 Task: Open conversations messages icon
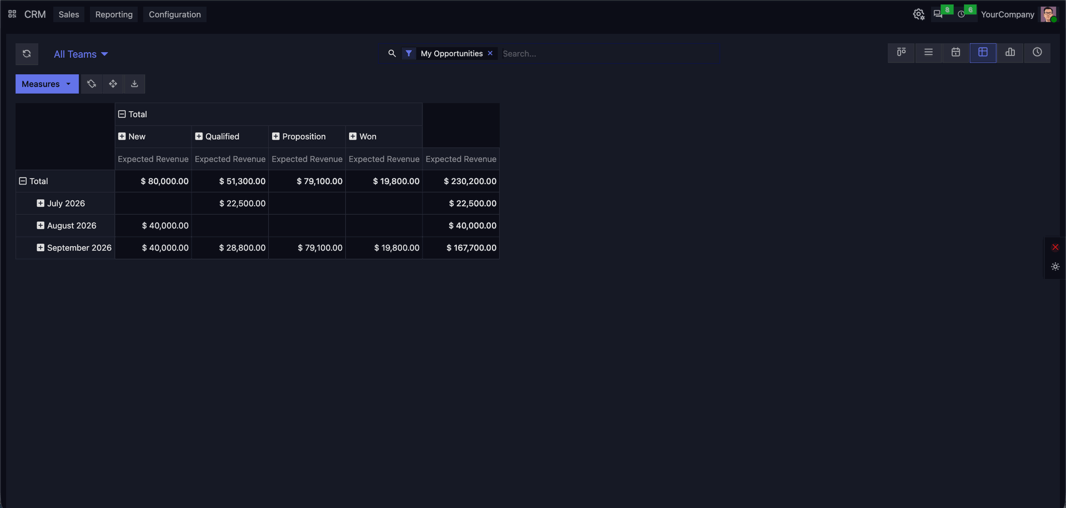[938, 14]
